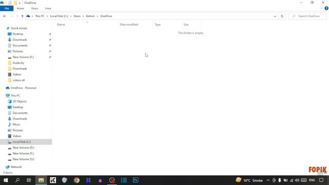Open New Volume (D:) drive
The width and height of the screenshot is (329, 185).
(x=23, y=148)
